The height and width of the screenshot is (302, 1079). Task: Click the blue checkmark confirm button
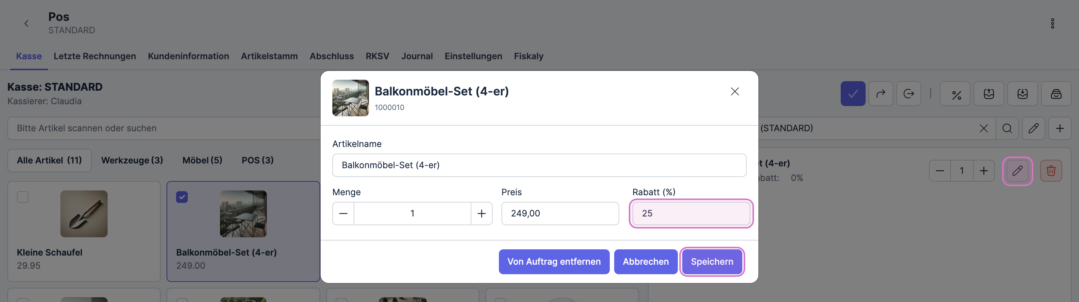point(852,94)
